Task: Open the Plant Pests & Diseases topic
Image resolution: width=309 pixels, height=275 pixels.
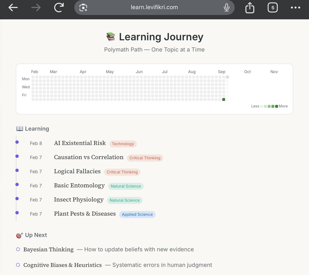Action: [85, 214]
